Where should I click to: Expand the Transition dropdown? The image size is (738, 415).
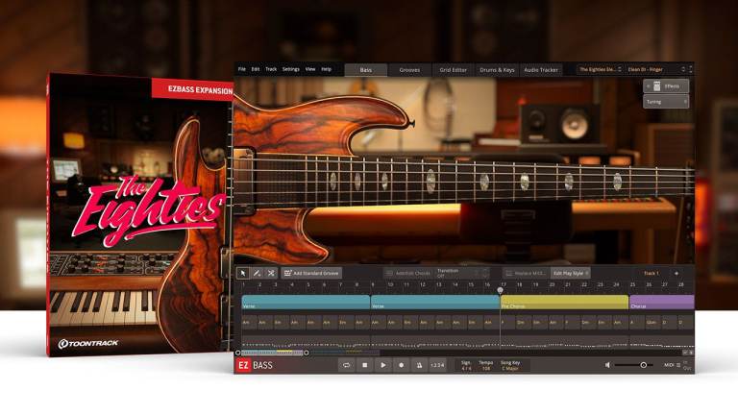461,273
